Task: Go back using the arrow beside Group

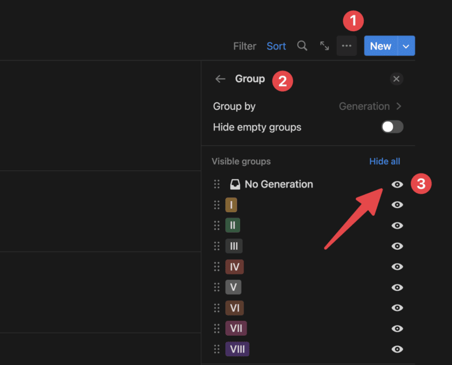Action: click(220, 79)
